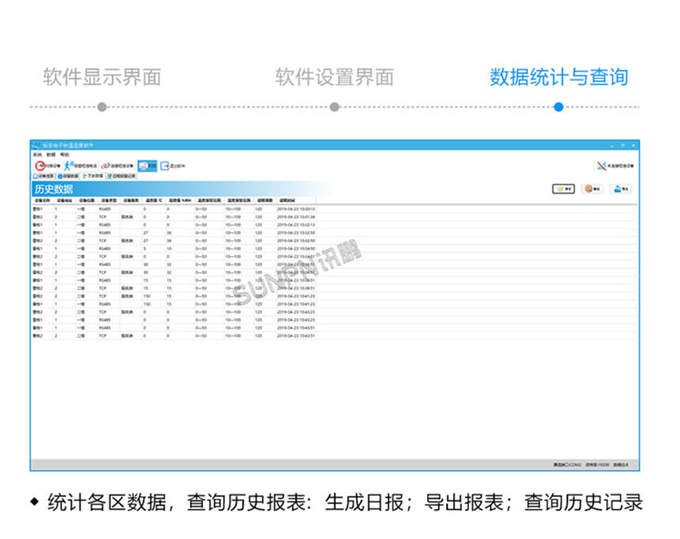
Task: Click the exit software toolbar icon with arrow
Action: (166, 164)
